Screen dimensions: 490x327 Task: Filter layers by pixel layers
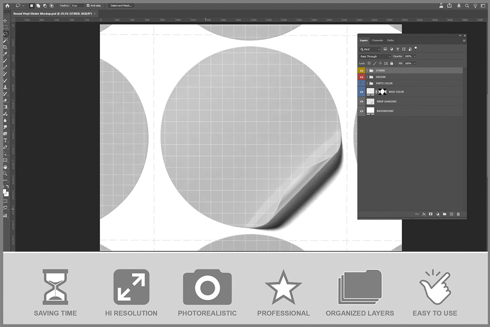(385, 49)
